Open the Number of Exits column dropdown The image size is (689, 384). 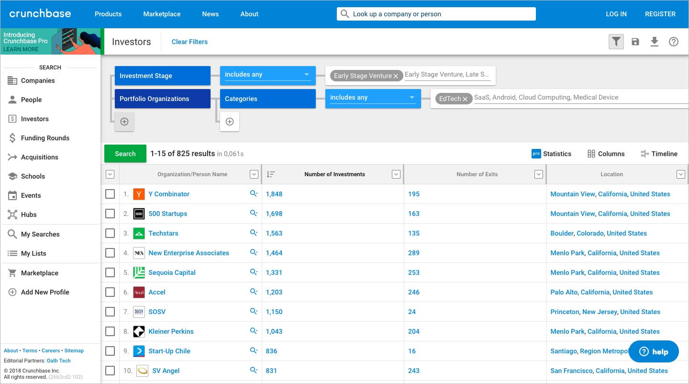point(539,174)
